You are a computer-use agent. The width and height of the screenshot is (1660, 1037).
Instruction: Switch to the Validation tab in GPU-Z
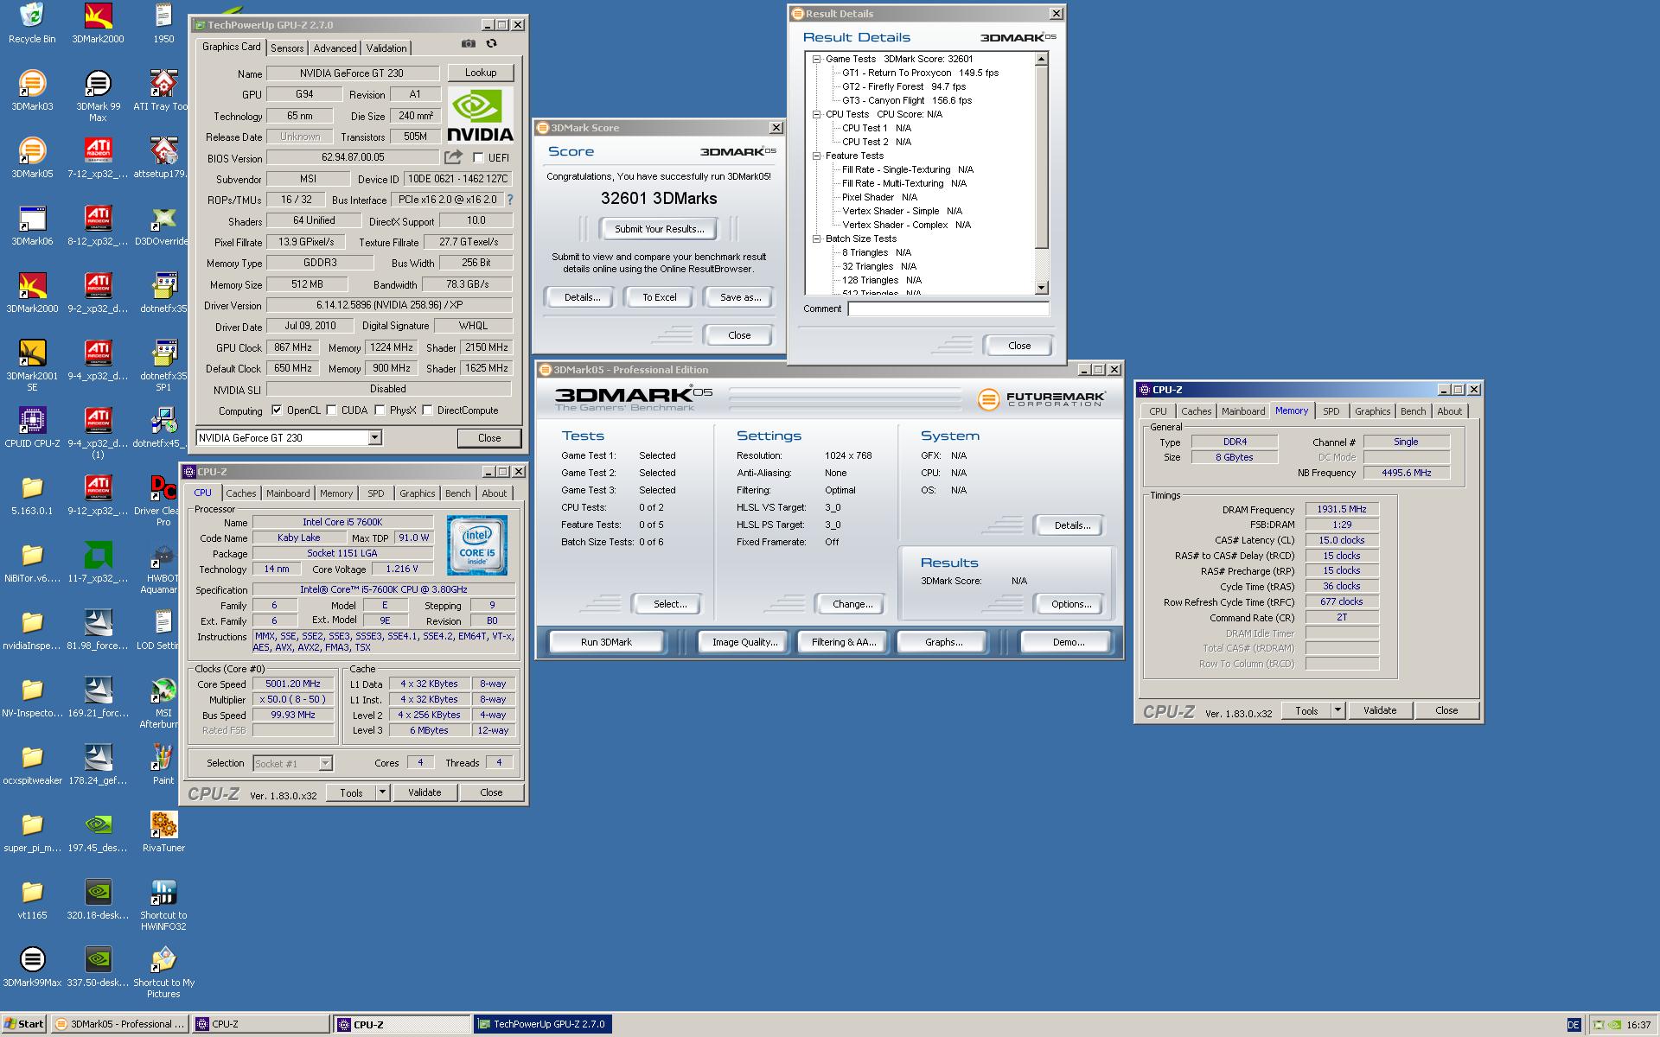point(386,48)
